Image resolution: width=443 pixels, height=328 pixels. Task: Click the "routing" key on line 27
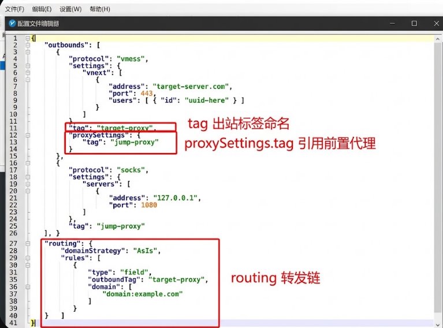coord(62,244)
